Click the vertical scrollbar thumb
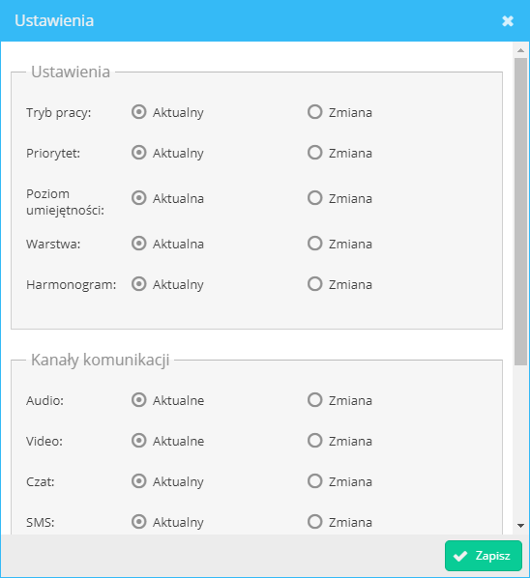Viewport: 530px width, 578px height. point(520,212)
